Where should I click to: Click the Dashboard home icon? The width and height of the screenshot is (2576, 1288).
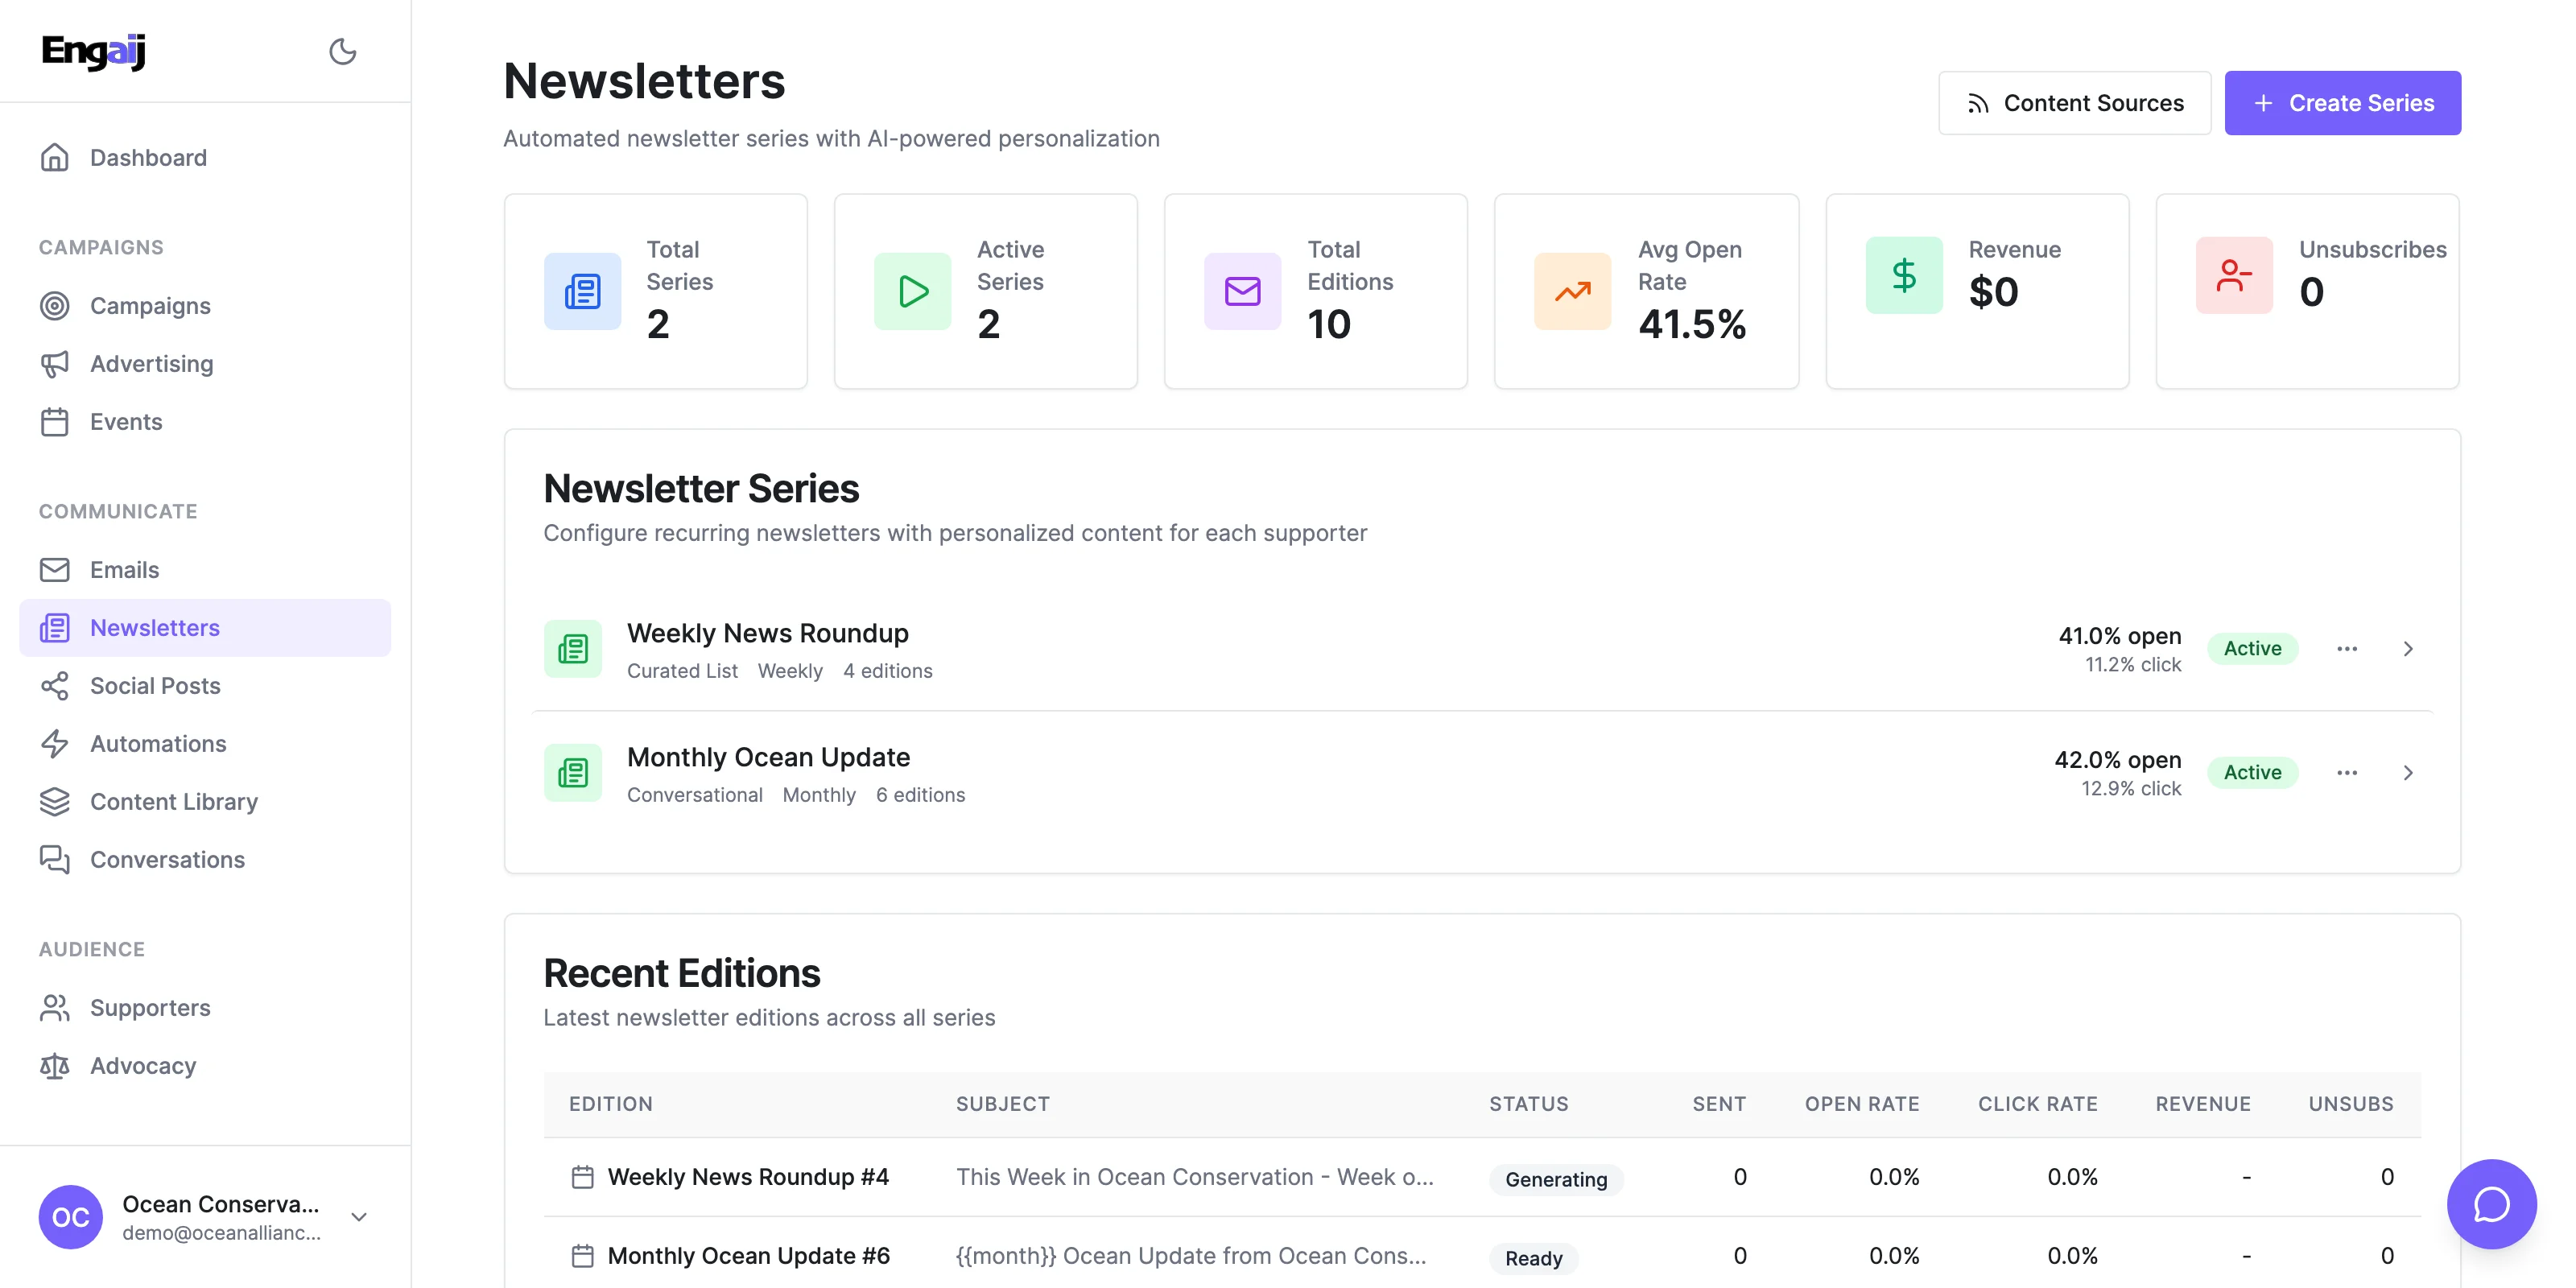tap(55, 158)
